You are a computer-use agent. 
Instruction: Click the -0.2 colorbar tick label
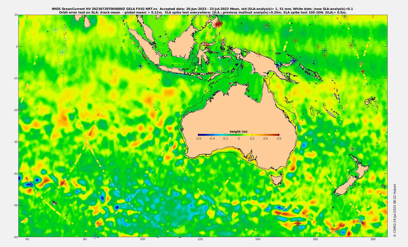pos(225,139)
